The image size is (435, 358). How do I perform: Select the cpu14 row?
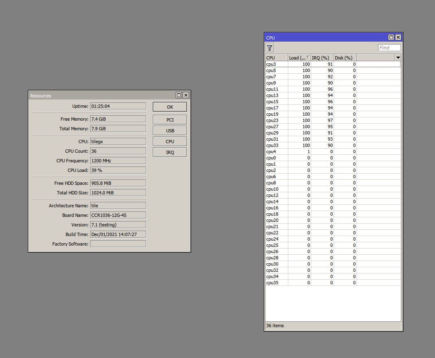[x=333, y=202]
